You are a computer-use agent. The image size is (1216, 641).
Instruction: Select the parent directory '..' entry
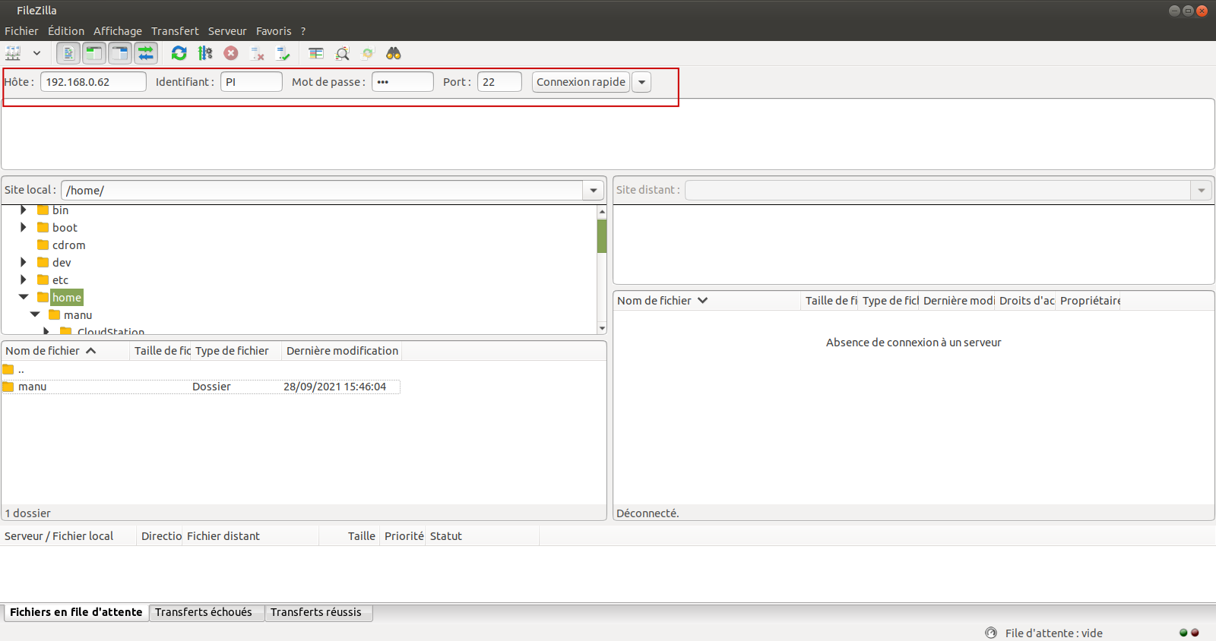(201, 369)
